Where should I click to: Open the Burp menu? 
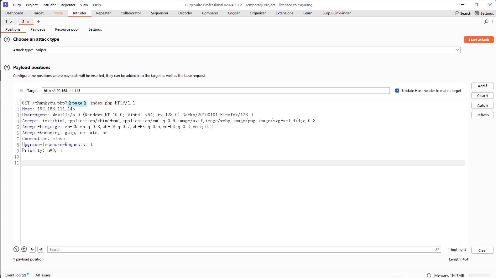17,5
